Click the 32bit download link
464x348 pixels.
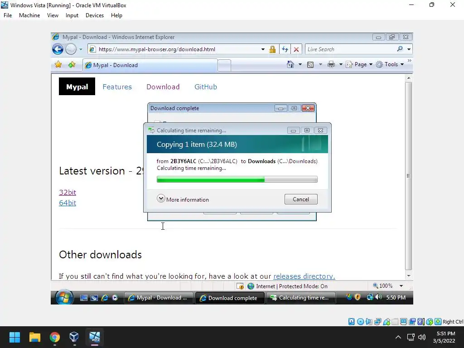(x=68, y=192)
